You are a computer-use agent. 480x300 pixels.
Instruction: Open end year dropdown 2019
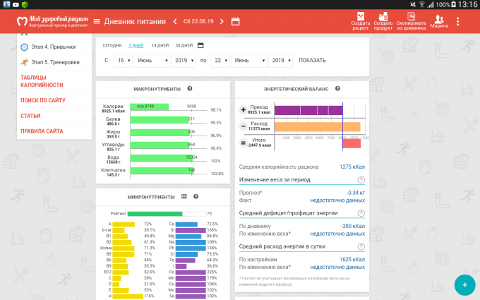coord(280,61)
